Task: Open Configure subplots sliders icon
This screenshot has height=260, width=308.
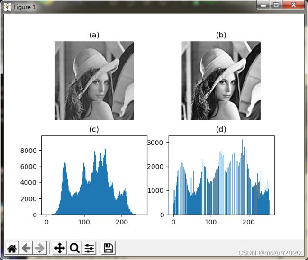Action: [89, 248]
